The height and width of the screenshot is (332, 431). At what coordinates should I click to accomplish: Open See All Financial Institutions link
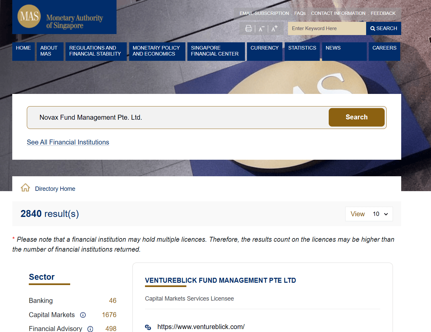(x=68, y=142)
